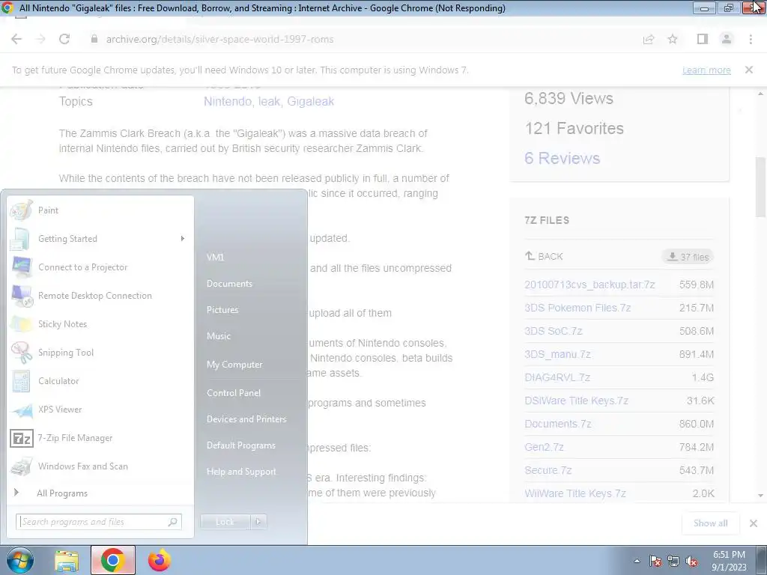Click the Chrome taskbar icon
This screenshot has width=767, height=575.
point(113,560)
